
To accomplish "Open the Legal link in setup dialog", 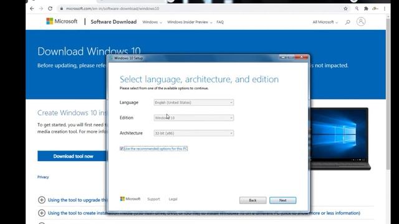I will (x=173, y=199).
